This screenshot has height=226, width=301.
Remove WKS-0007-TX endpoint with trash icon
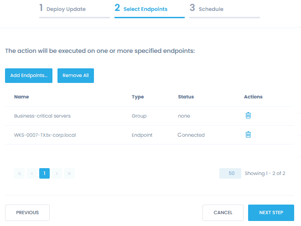(248, 134)
